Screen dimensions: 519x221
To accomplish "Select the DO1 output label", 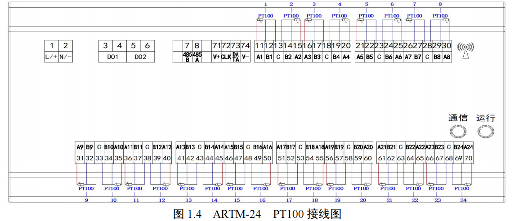I will coord(112,57).
